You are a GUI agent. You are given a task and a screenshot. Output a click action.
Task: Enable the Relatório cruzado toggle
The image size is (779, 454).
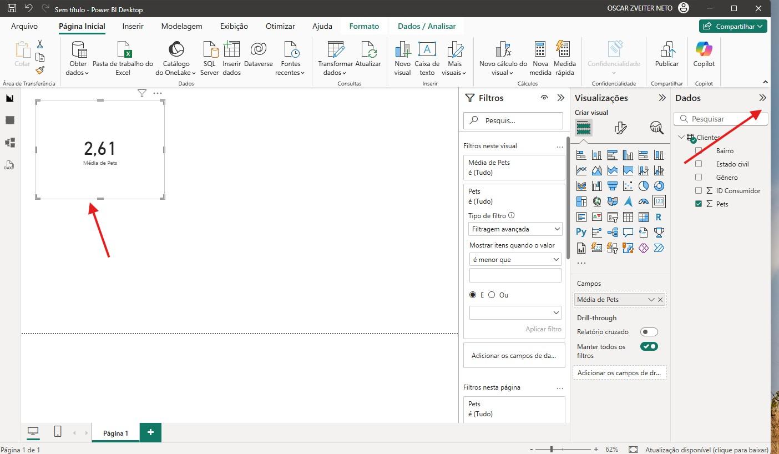[x=649, y=332]
